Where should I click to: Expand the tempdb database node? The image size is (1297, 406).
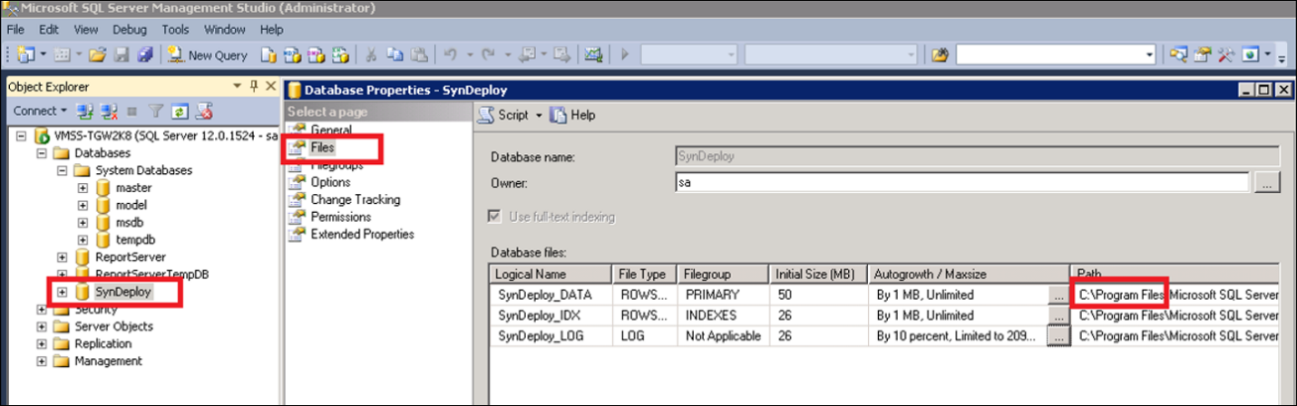tap(83, 239)
